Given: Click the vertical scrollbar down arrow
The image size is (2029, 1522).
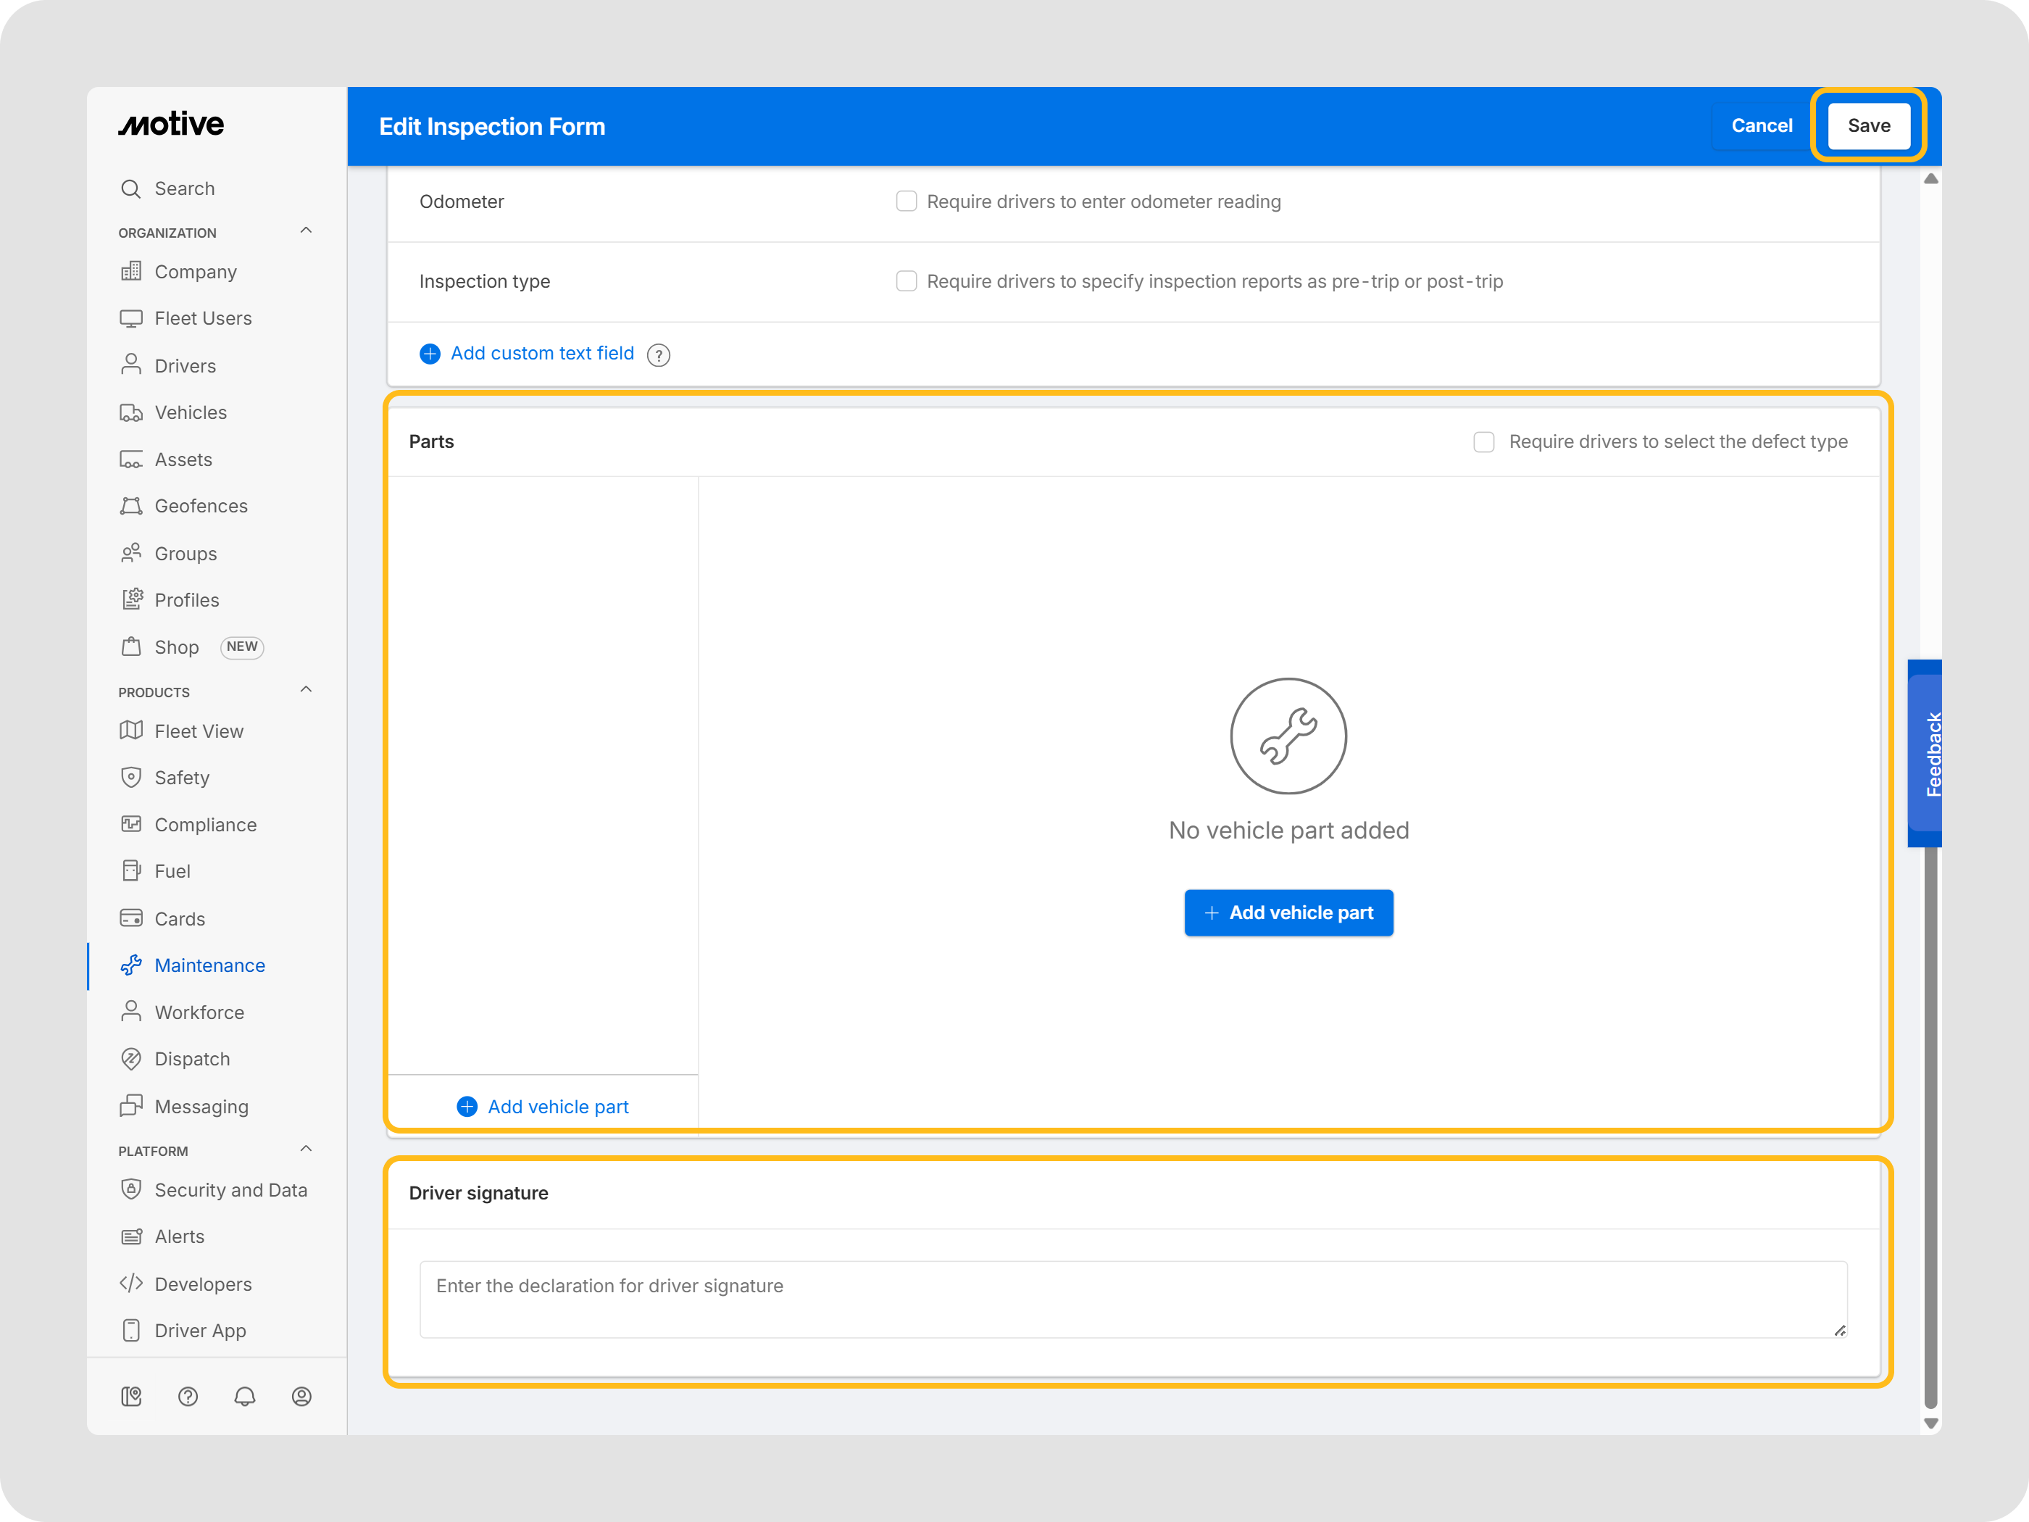Looking at the screenshot, I should [x=1931, y=1424].
